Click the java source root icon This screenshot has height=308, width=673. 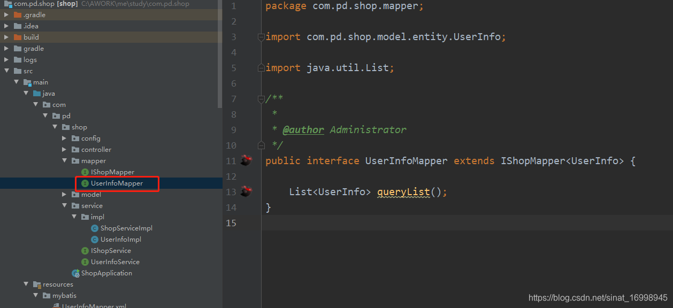tap(37, 93)
